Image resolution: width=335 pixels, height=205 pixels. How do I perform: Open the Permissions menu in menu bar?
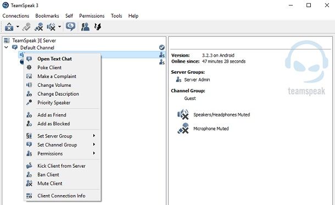[x=92, y=16]
